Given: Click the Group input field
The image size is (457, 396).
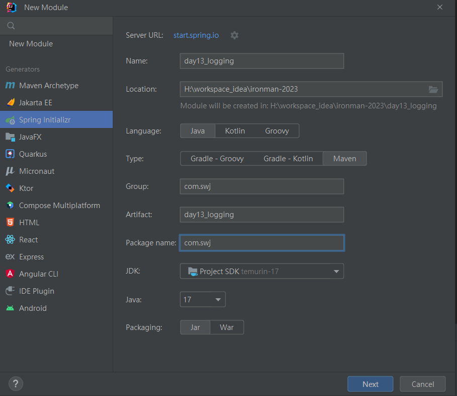Looking at the screenshot, I should pyautogui.click(x=262, y=186).
